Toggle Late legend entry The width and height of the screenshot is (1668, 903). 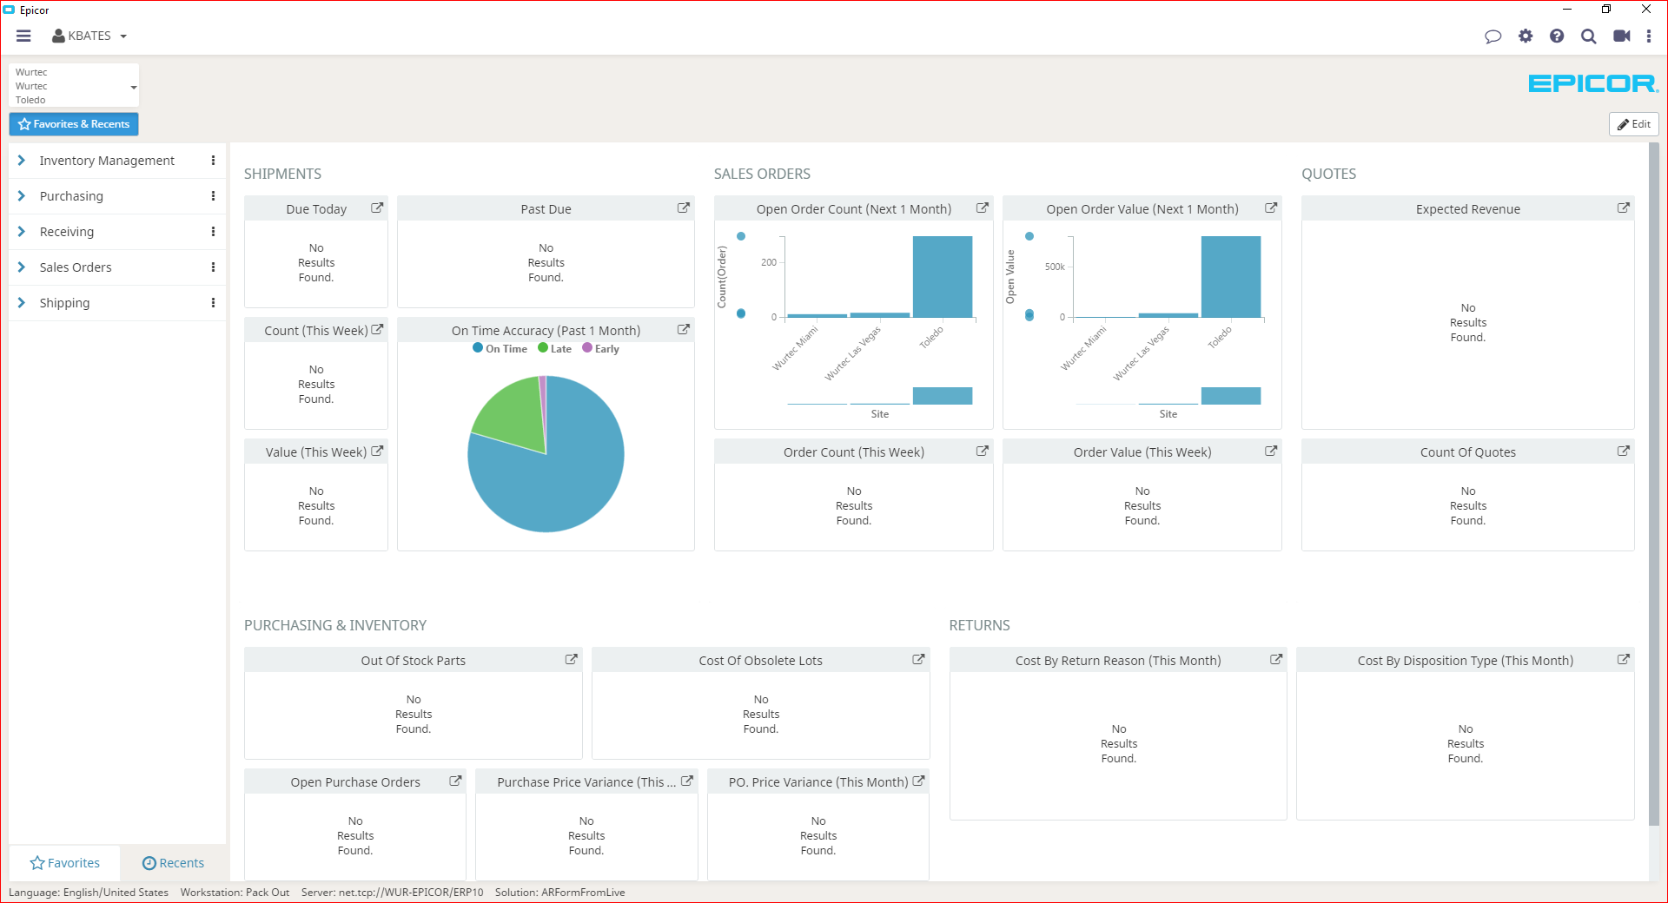tap(554, 348)
